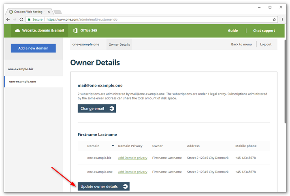Click the mail@one-example.one heading
The height and width of the screenshot is (196, 290).
tap(100, 85)
